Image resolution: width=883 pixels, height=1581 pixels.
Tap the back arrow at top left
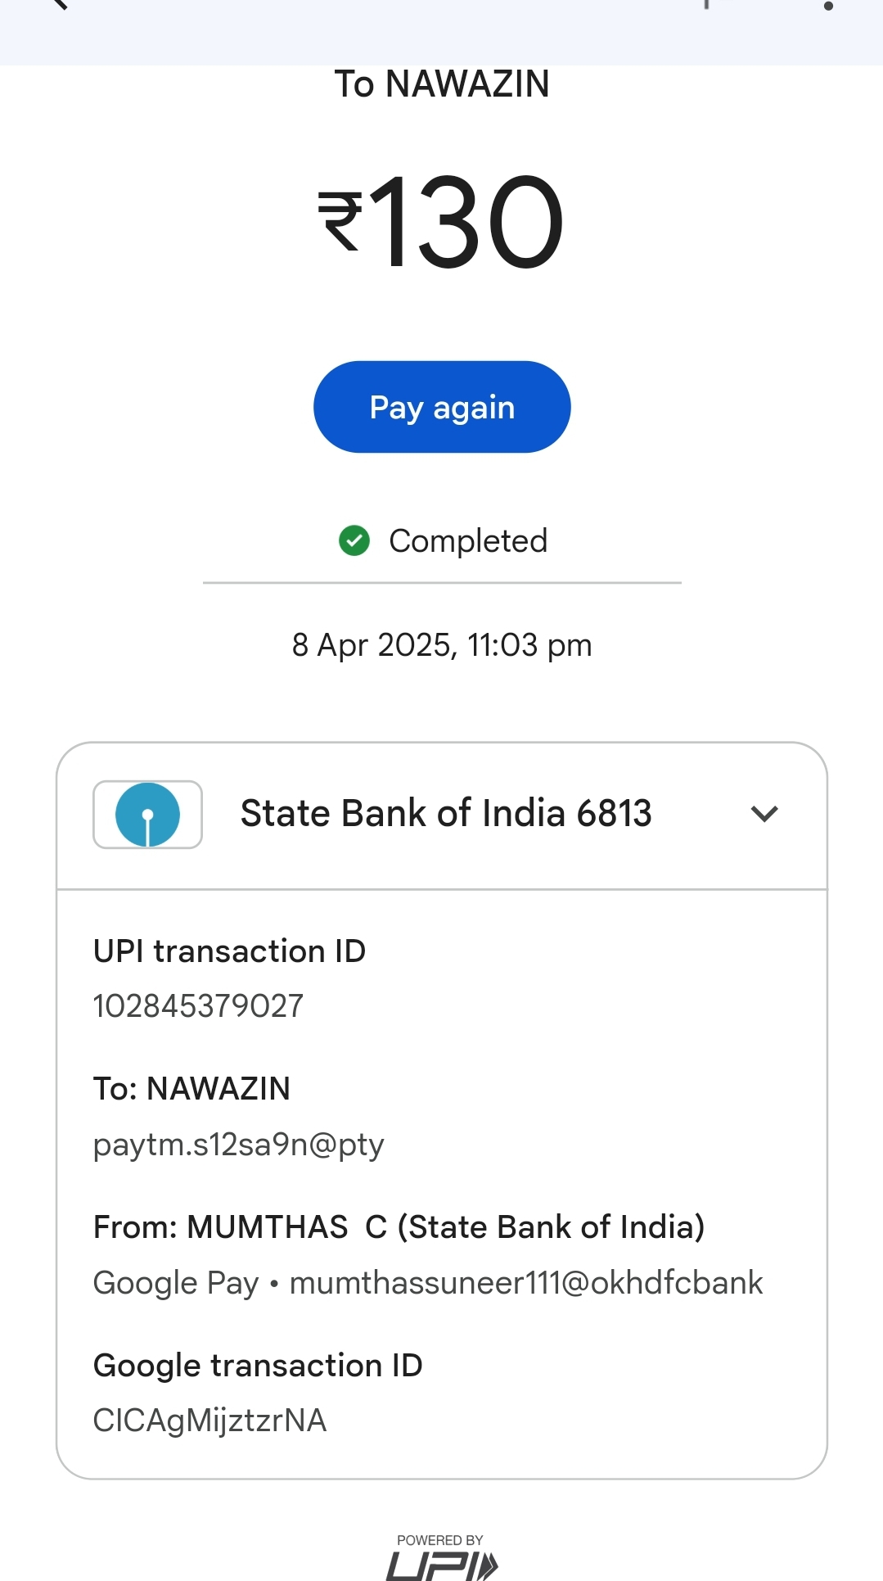click(x=57, y=4)
